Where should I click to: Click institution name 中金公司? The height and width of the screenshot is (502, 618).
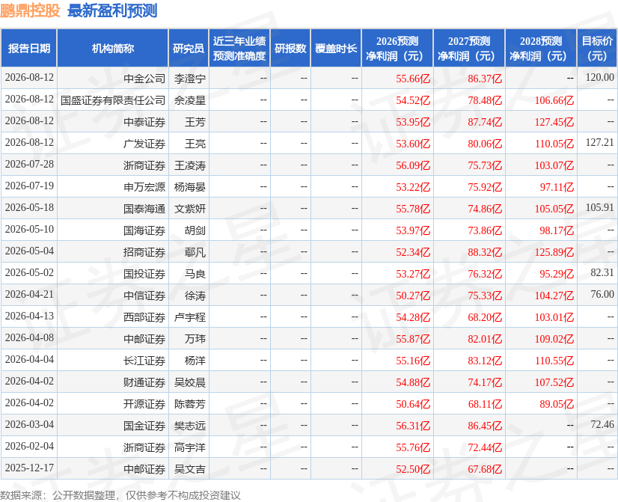[144, 79]
